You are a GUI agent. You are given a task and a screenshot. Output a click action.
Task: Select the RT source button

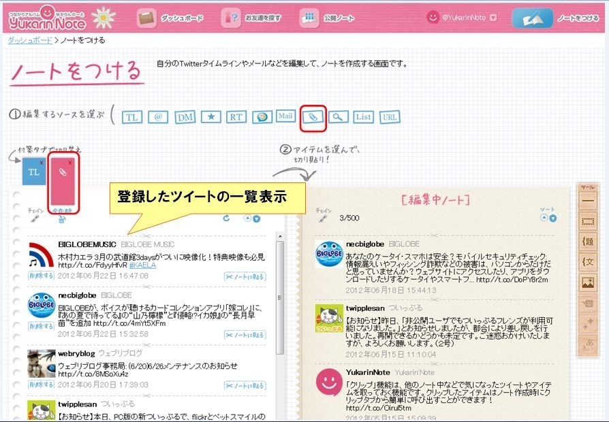click(x=236, y=117)
